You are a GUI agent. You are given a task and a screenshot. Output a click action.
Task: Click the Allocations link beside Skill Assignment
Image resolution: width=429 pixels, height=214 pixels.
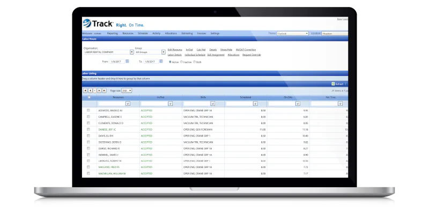coord(233,55)
